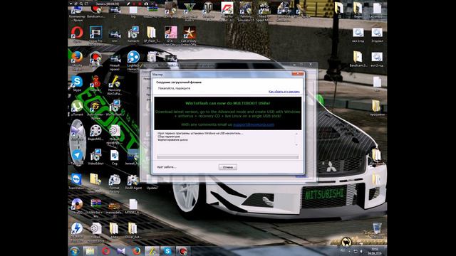This screenshot has width=456, height=256.
Task: Open the Call of Duty desktop shortcut
Action: click(189, 35)
